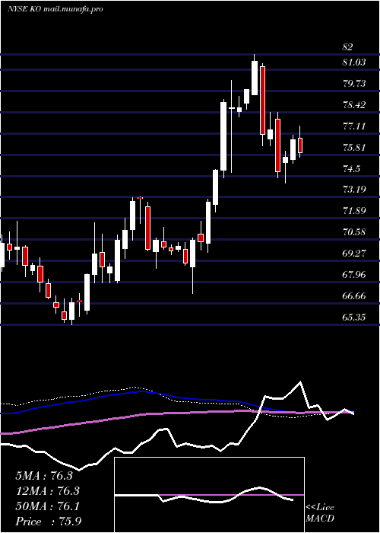Image resolution: width=380 pixels, height=533 pixels.
Task: Click the 12MA : 76.3 readout
Action: [47, 491]
